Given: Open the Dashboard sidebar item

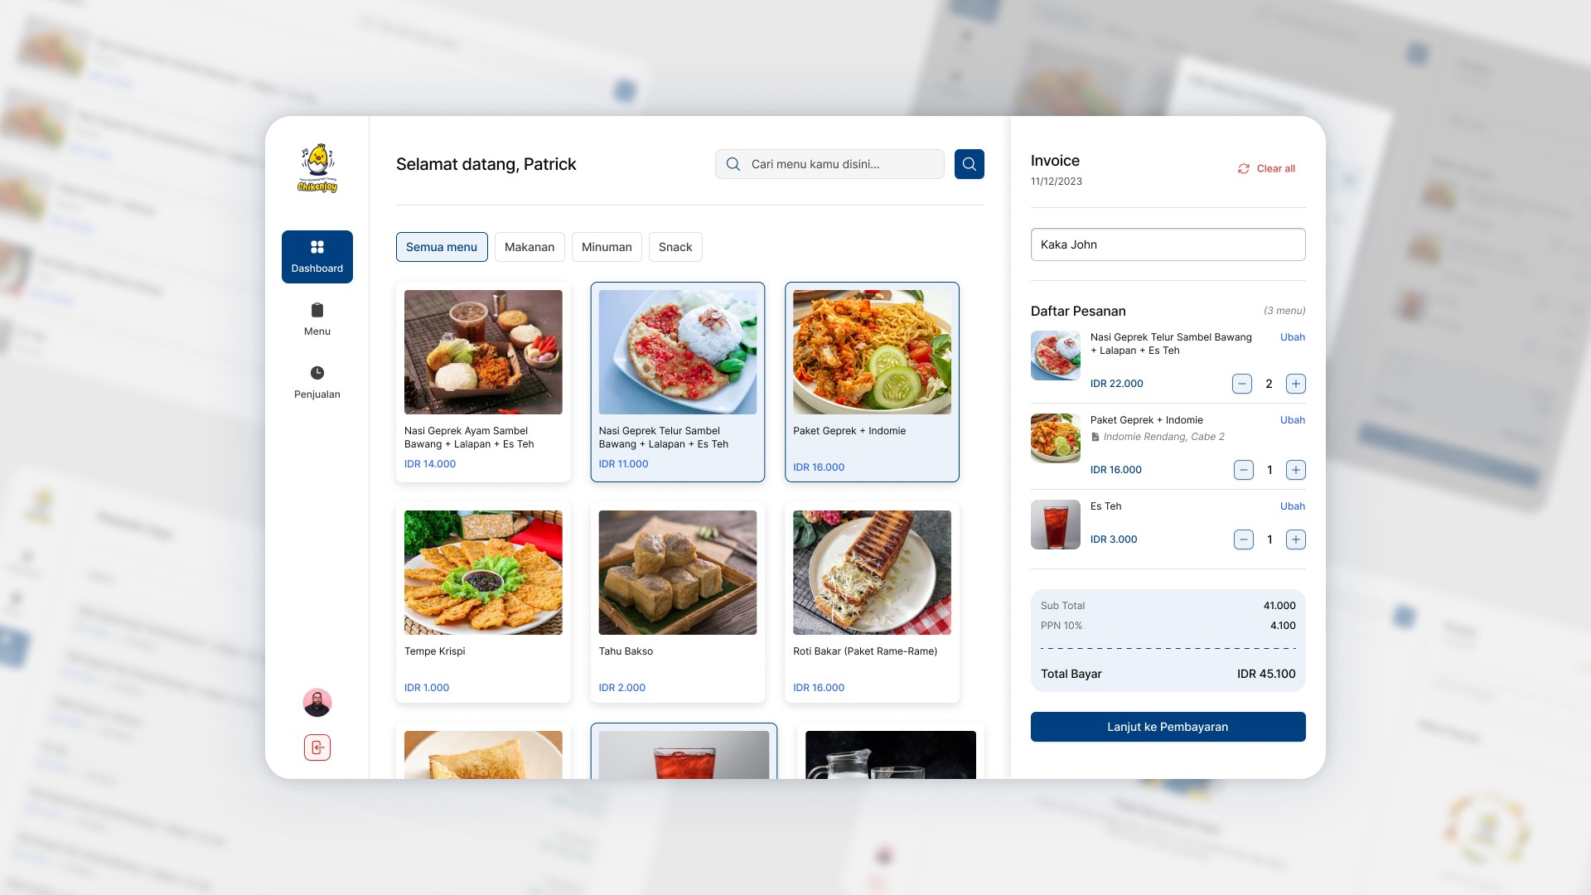Looking at the screenshot, I should pyautogui.click(x=317, y=256).
